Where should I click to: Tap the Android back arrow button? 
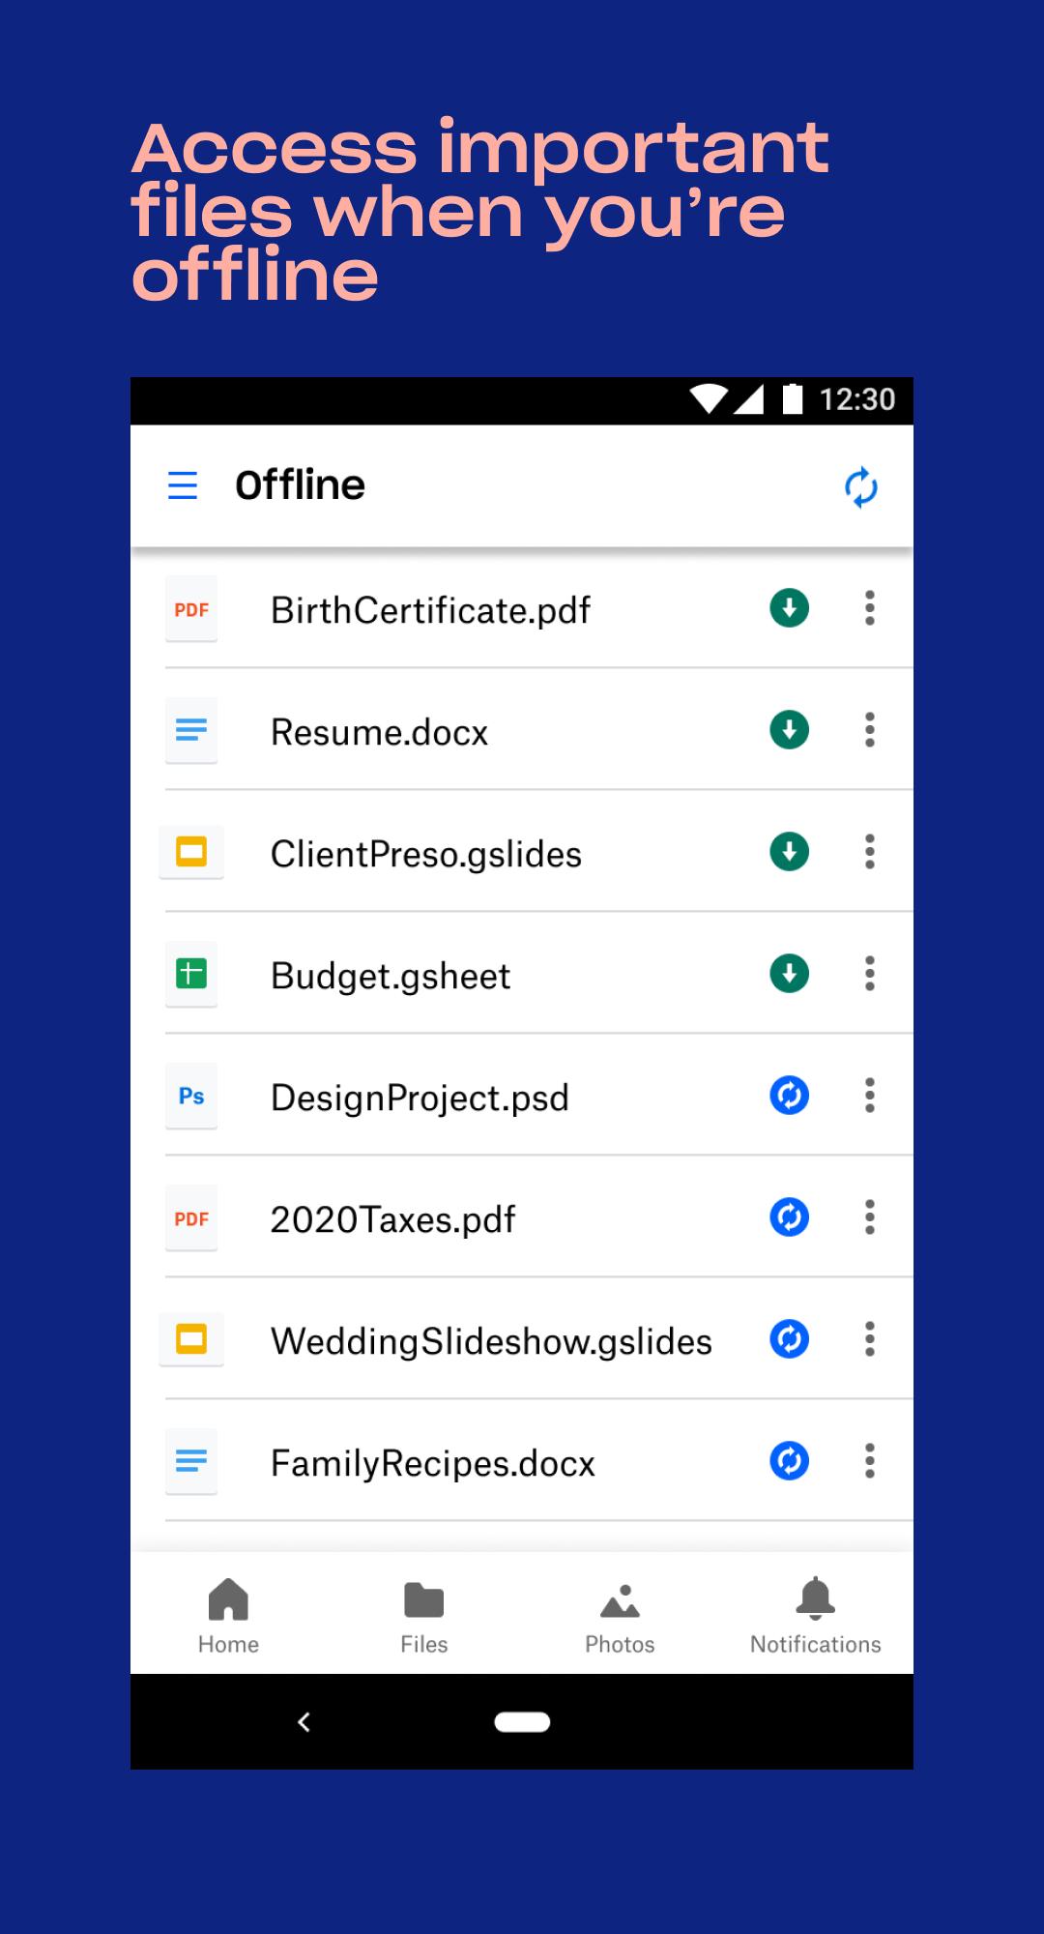304,1721
